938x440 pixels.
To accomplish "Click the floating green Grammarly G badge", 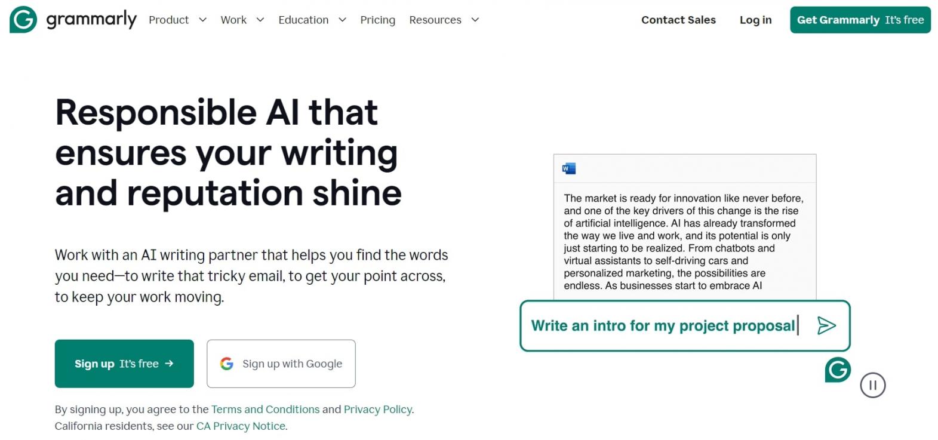I will click(838, 370).
